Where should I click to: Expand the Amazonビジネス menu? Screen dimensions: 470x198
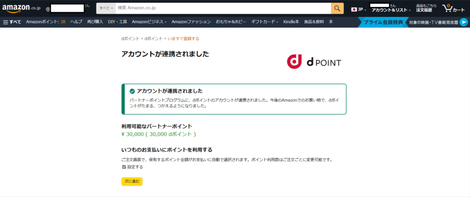(149, 22)
